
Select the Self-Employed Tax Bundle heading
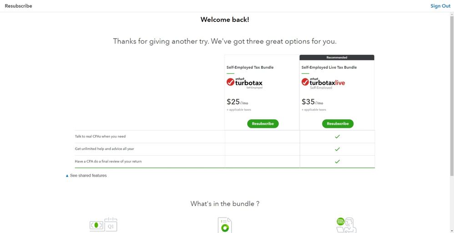point(250,67)
